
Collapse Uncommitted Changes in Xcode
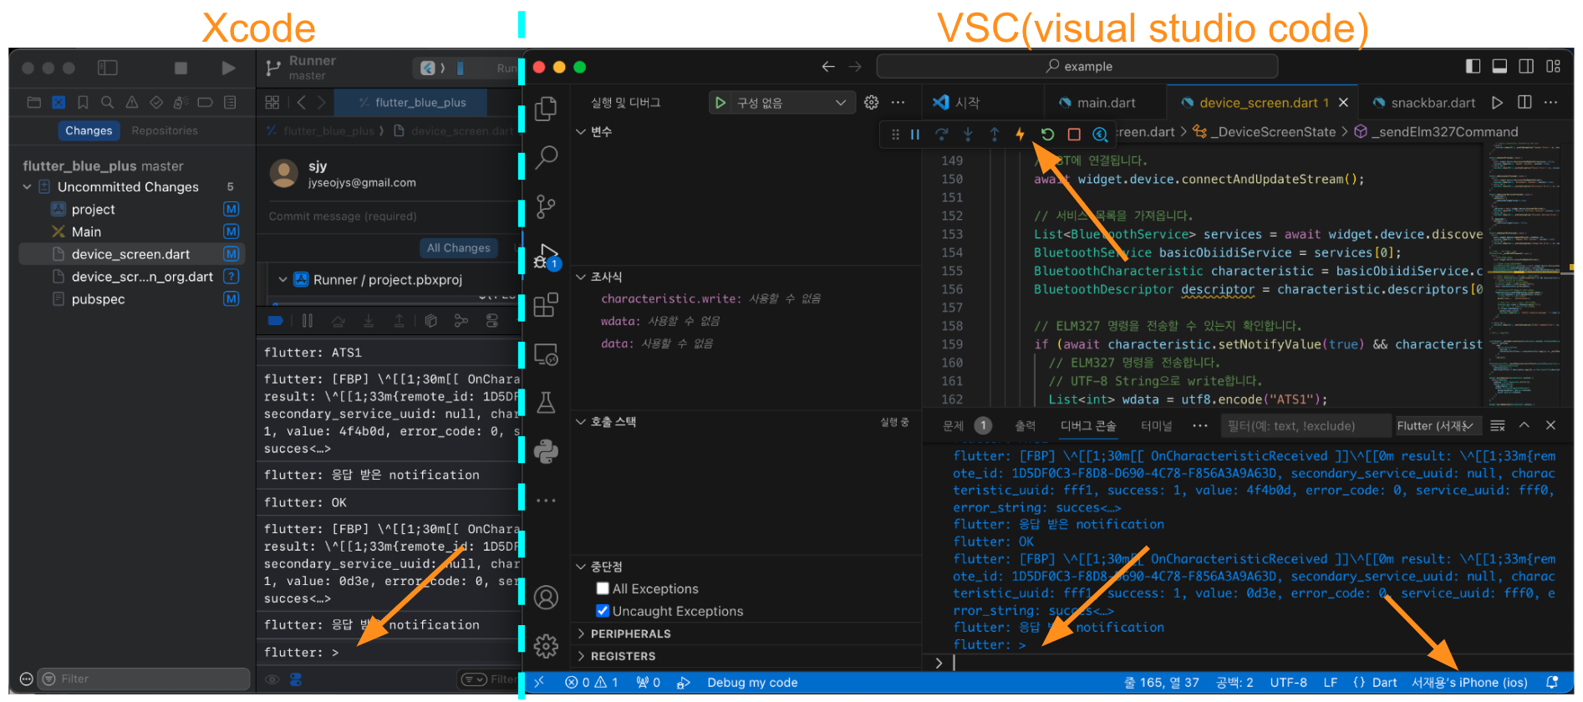pyautogui.click(x=28, y=186)
